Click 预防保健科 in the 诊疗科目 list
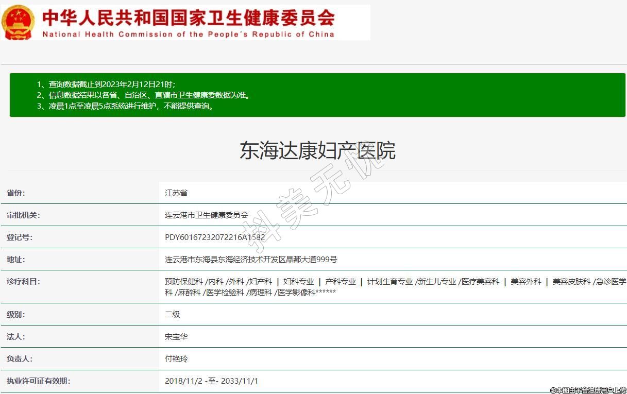Screen dimensions: 627x394 point(183,282)
